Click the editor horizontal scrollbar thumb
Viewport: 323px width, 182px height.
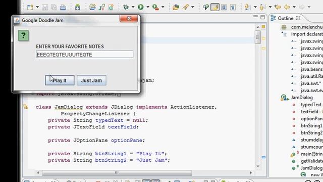117,173
